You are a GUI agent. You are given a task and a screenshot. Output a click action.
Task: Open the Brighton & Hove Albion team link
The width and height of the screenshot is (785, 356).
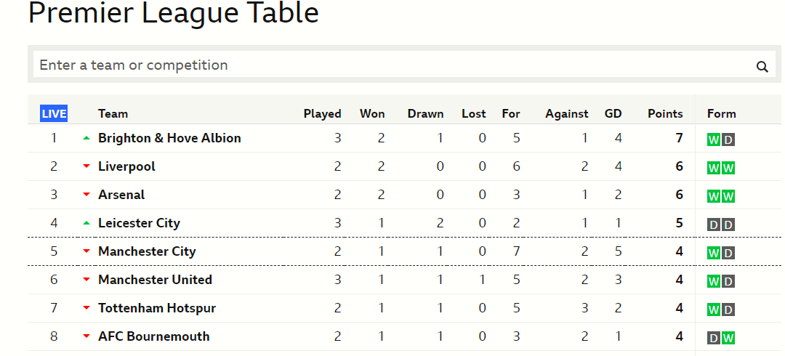click(x=169, y=138)
